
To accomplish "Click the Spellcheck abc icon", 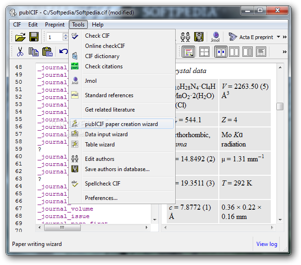I will tap(75, 184).
